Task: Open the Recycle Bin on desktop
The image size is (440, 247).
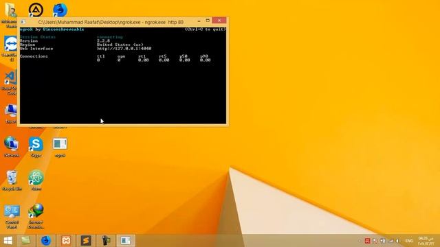Action: coord(12,180)
